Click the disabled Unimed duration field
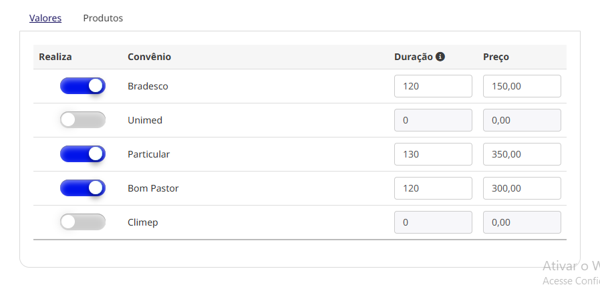Viewport: 600px width, 285px height. [x=433, y=120]
